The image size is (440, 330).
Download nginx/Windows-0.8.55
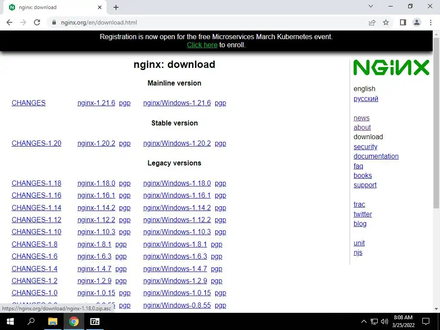(177, 305)
